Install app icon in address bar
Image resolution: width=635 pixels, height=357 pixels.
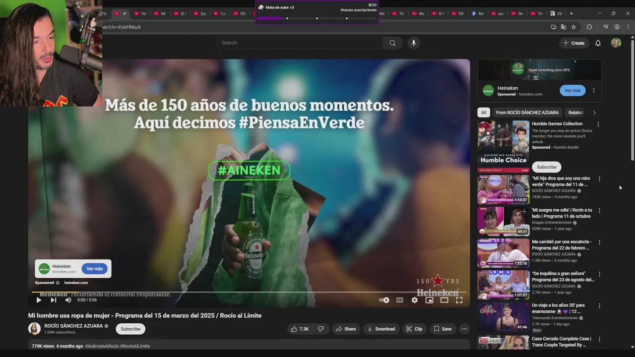coord(553,27)
